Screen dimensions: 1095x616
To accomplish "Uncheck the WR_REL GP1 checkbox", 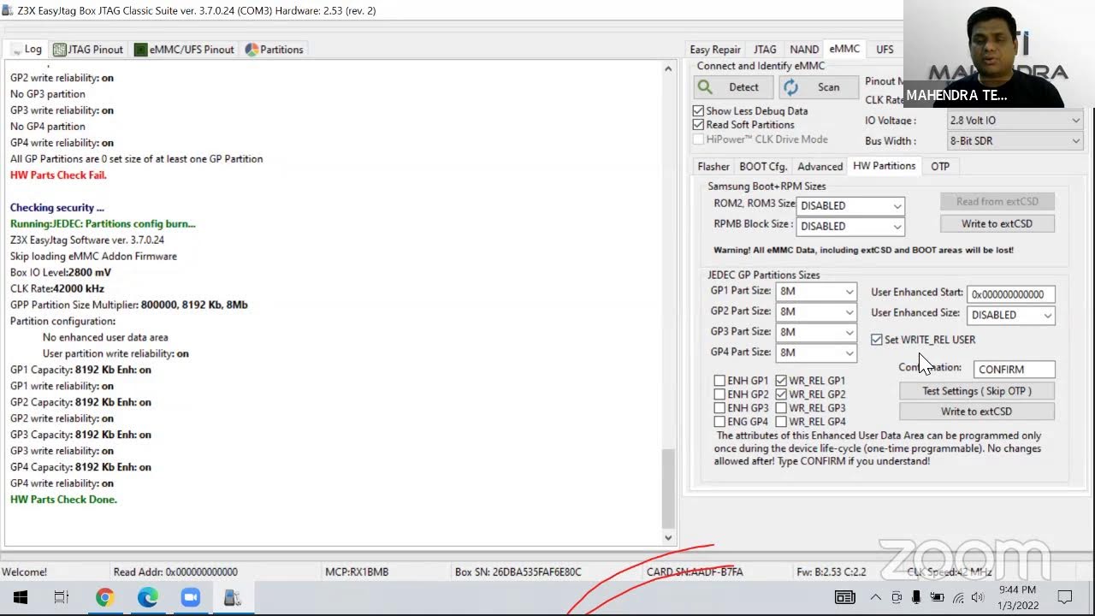I will 781,381.
